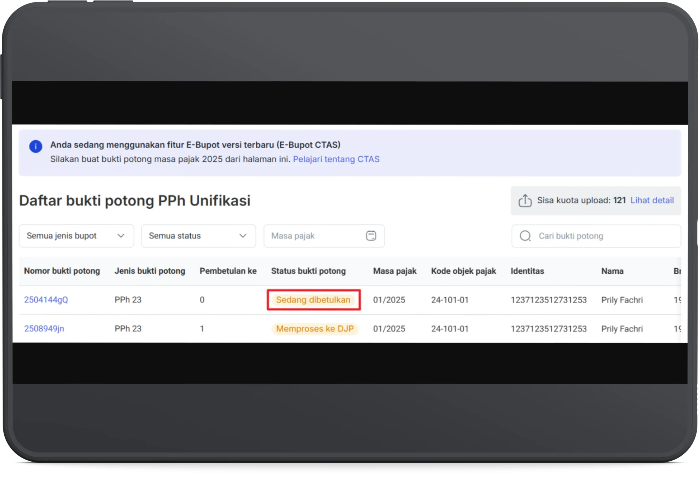The height and width of the screenshot is (477, 699).
Task: Expand the Semua status dropdown
Action: [x=199, y=236]
